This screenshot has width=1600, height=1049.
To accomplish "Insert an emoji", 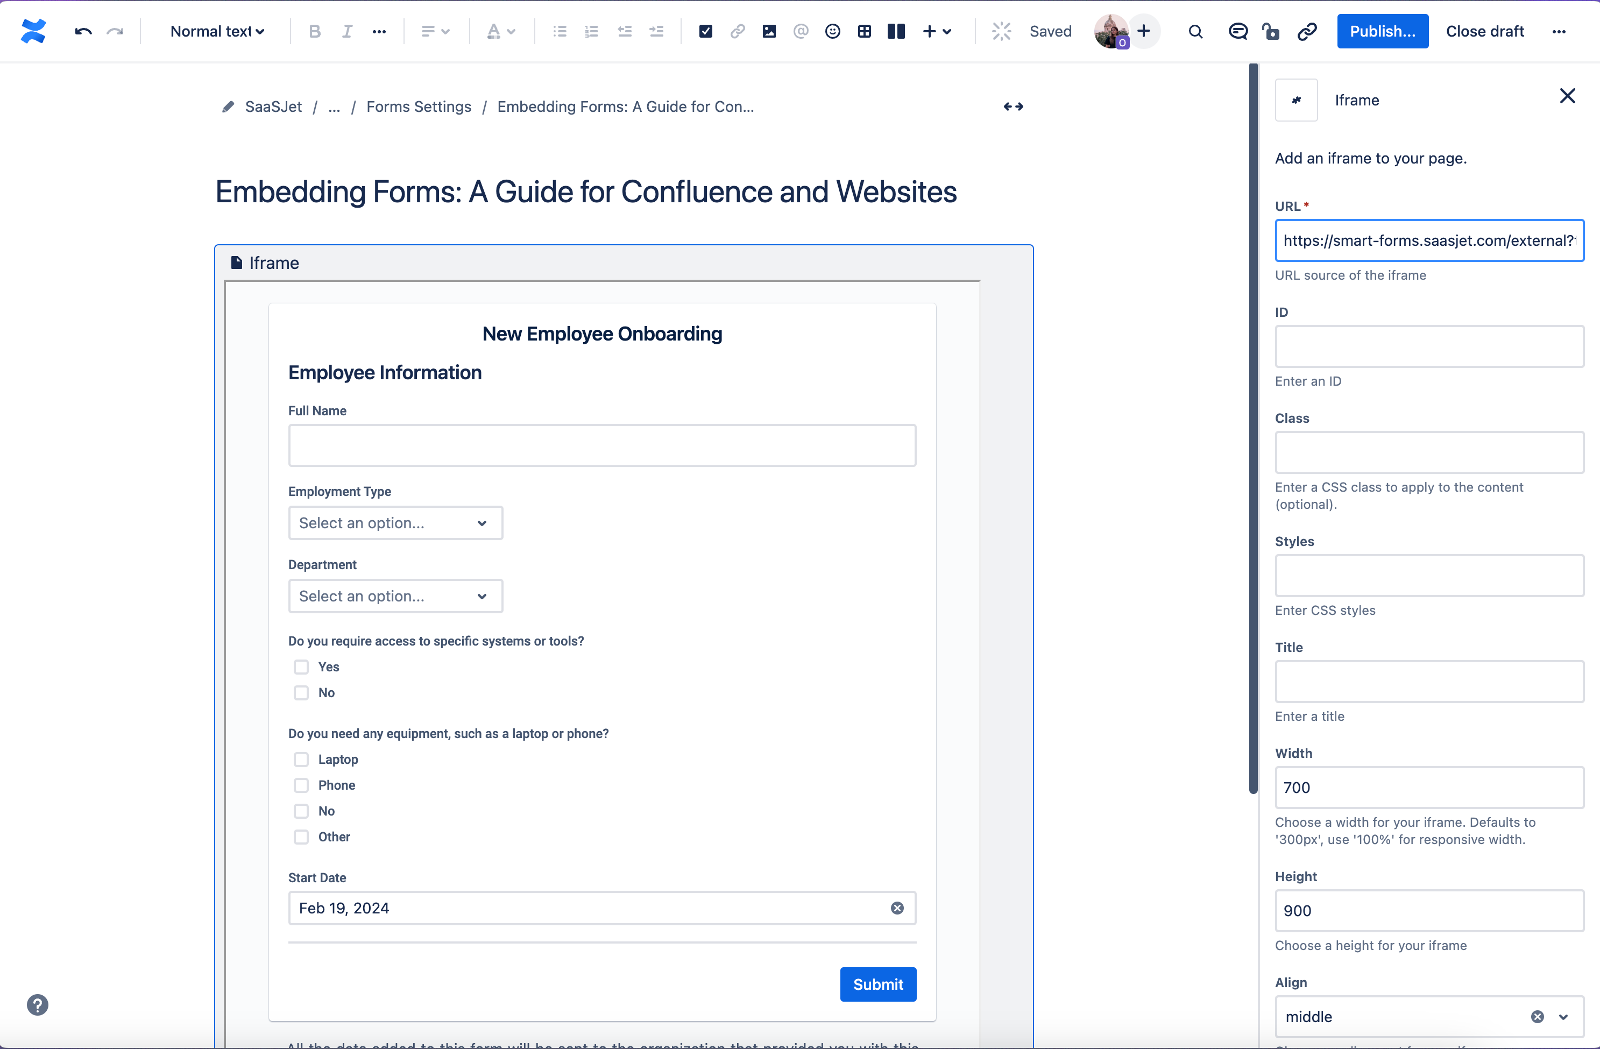I will click(x=832, y=31).
